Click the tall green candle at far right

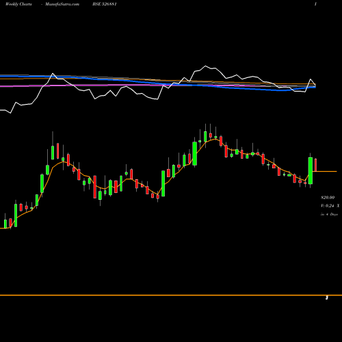[311, 170]
